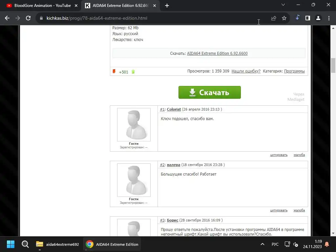336x252 pixels.
Task: Open comment #1 permalink
Action: [x=162, y=109]
